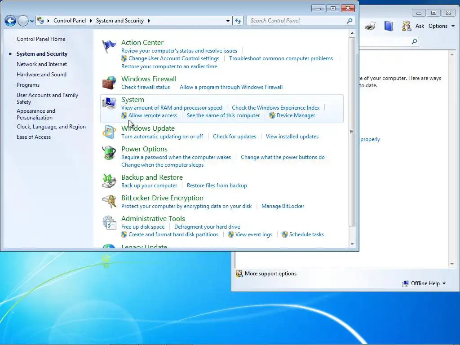This screenshot has height=345, width=460.
Task: Go to Control Panel Home
Action: coord(41,39)
